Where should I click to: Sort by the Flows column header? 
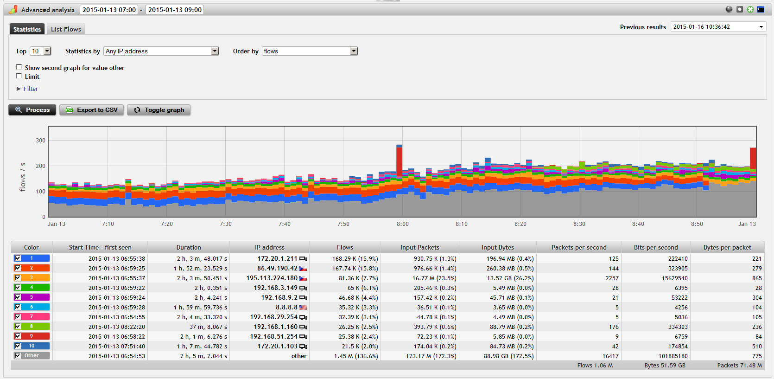tap(345, 247)
